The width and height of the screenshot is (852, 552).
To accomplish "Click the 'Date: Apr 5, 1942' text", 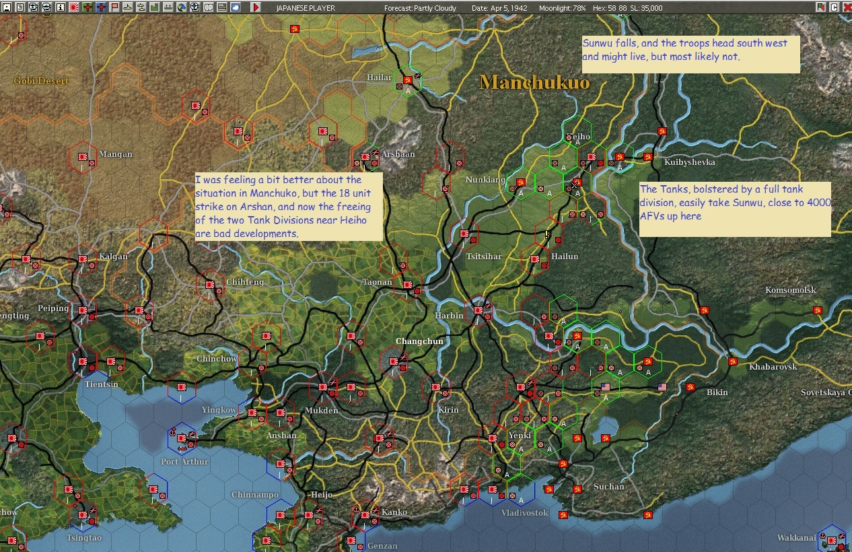I will click(x=500, y=8).
